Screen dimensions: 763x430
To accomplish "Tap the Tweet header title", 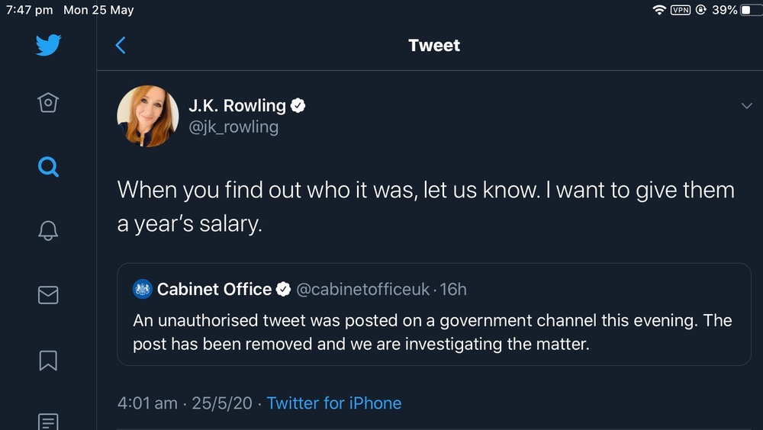I will coord(434,45).
